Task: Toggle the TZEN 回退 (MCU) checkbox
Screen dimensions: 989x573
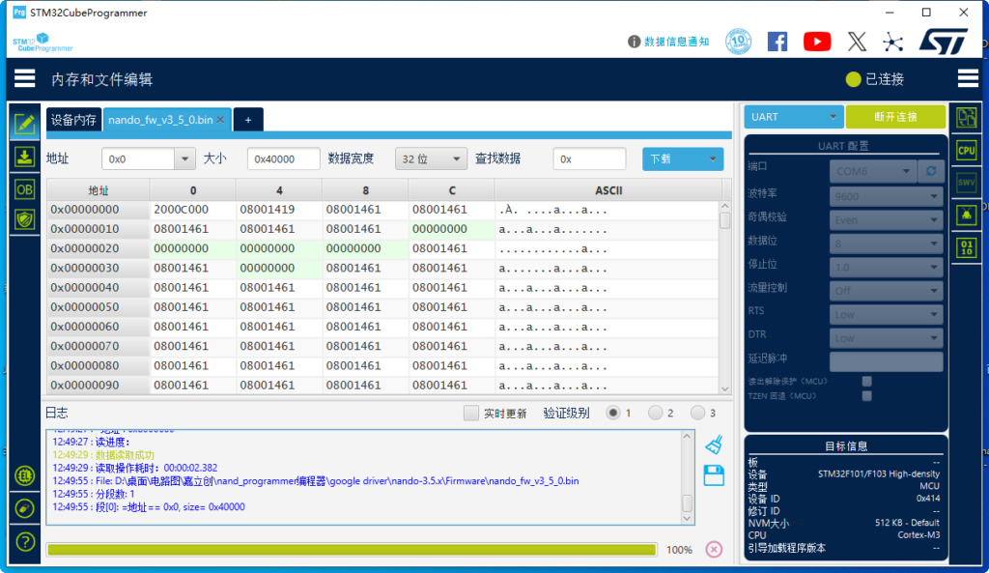Action: (866, 395)
